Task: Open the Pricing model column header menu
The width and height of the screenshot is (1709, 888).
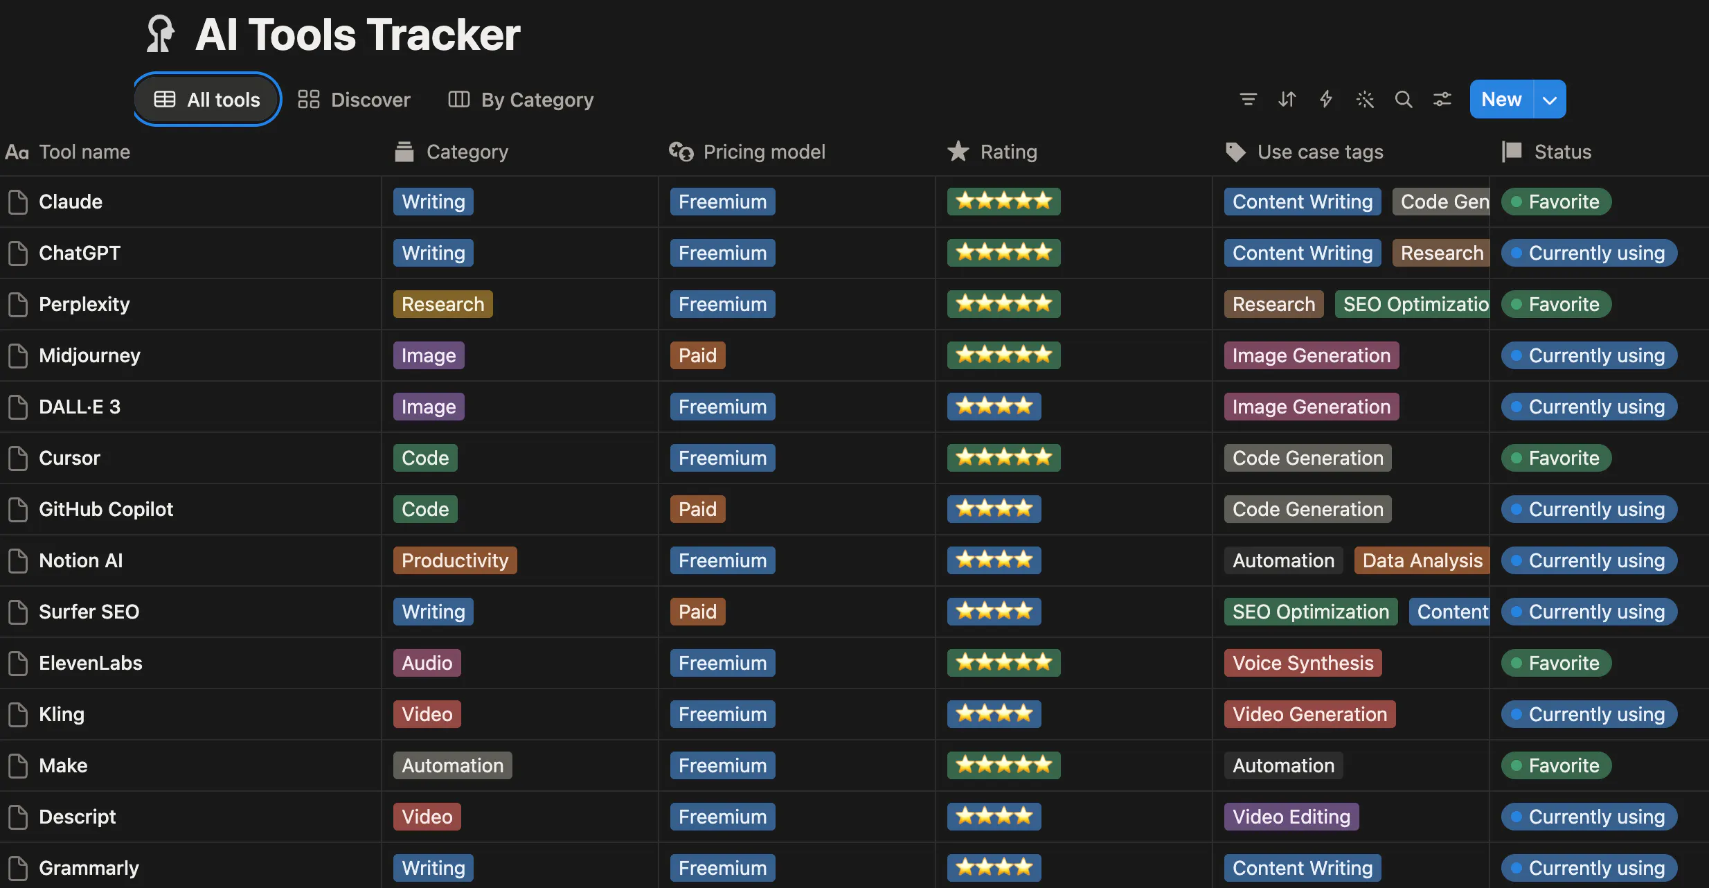Action: click(x=747, y=152)
